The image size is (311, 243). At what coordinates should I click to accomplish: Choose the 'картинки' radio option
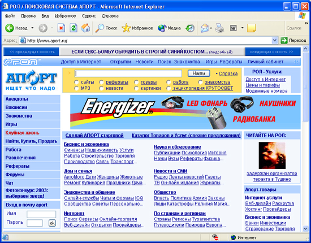click(136, 88)
